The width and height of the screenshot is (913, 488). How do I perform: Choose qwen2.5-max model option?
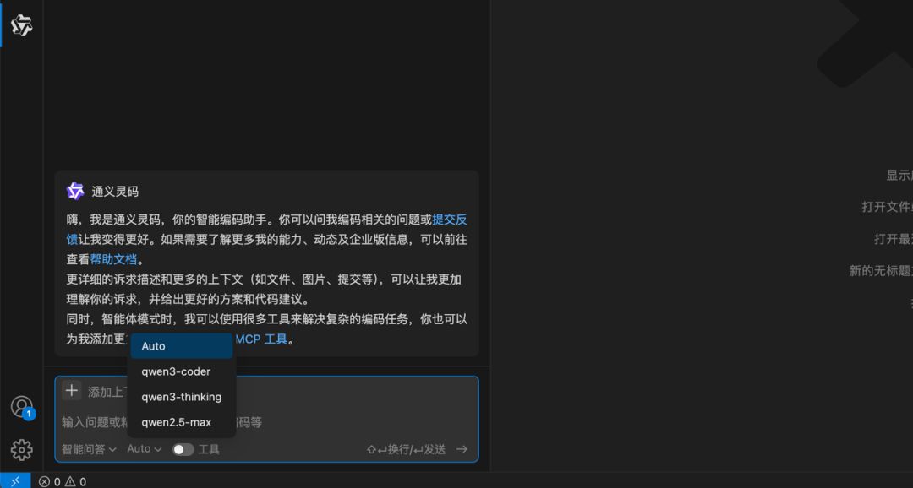point(182,422)
